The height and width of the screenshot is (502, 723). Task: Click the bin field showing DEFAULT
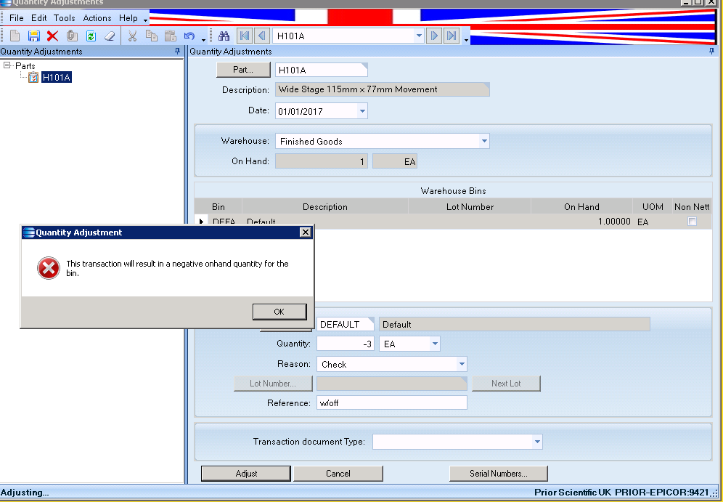pyautogui.click(x=345, y=324)
